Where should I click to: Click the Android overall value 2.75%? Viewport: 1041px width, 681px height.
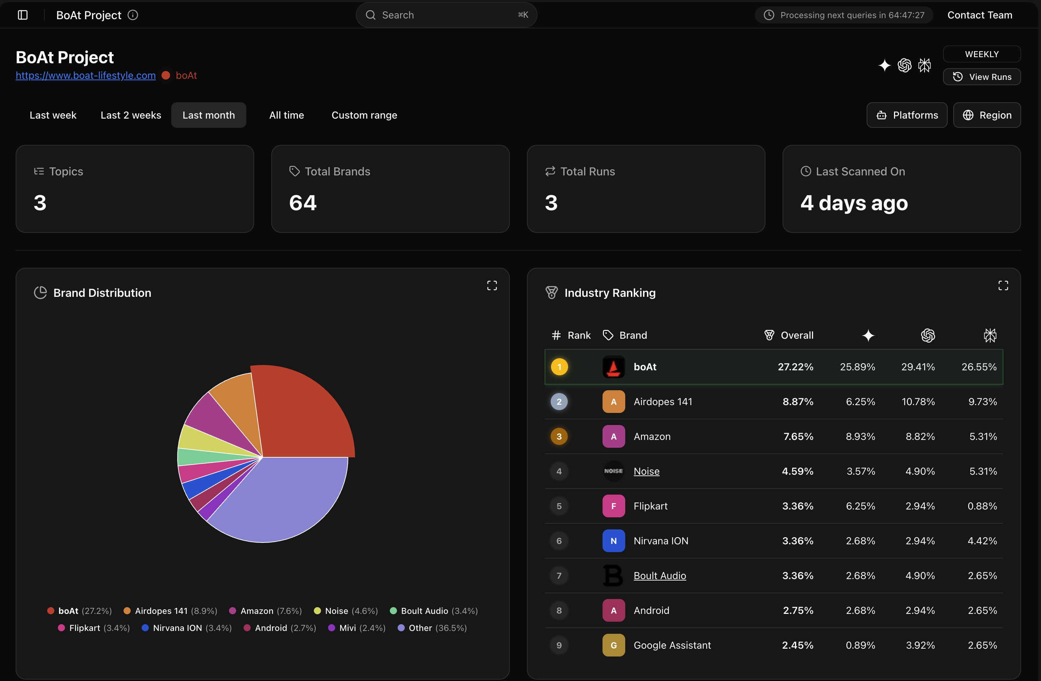798,611
